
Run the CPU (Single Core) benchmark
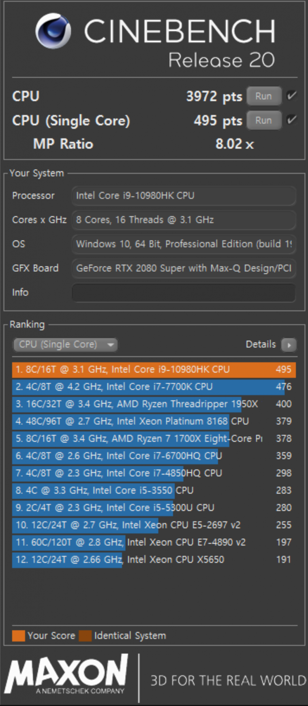pos(264,120)
